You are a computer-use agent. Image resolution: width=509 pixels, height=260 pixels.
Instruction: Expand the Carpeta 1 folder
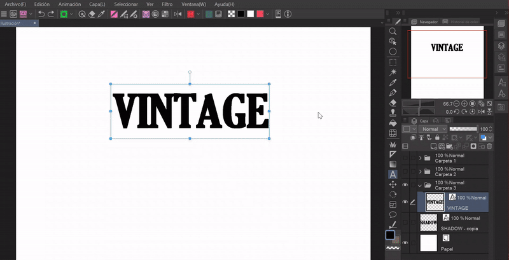click(x=420, y=158)
